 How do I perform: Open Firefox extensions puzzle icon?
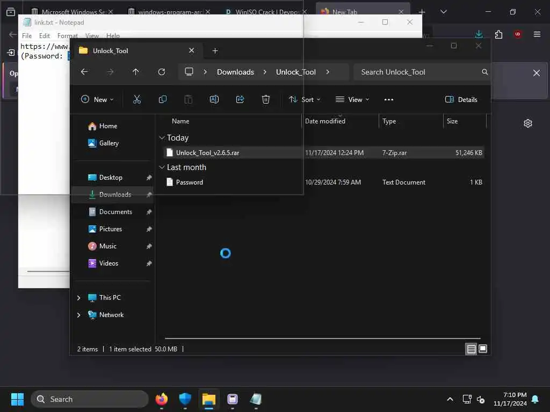pos(498,34)
